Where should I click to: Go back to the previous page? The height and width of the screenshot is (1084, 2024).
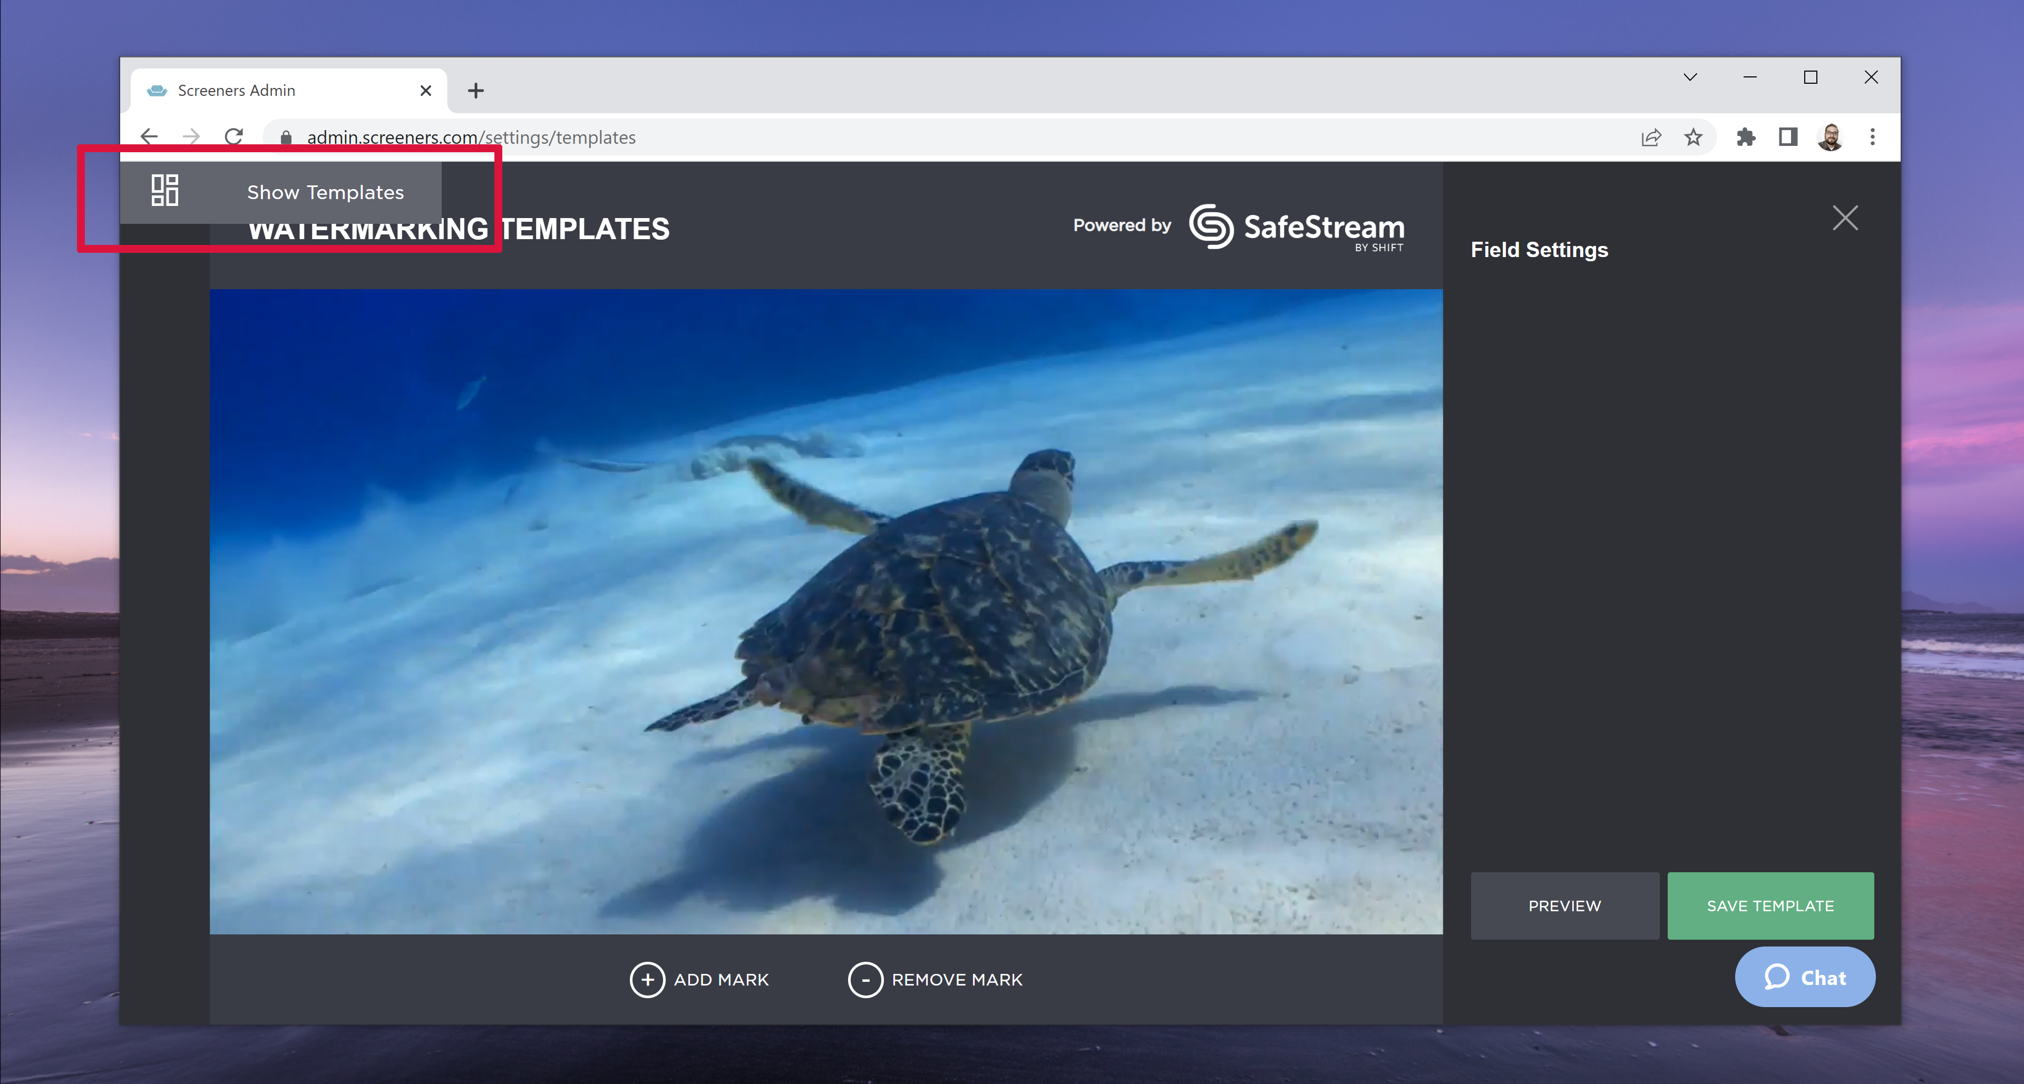click(x=149, y=137)
